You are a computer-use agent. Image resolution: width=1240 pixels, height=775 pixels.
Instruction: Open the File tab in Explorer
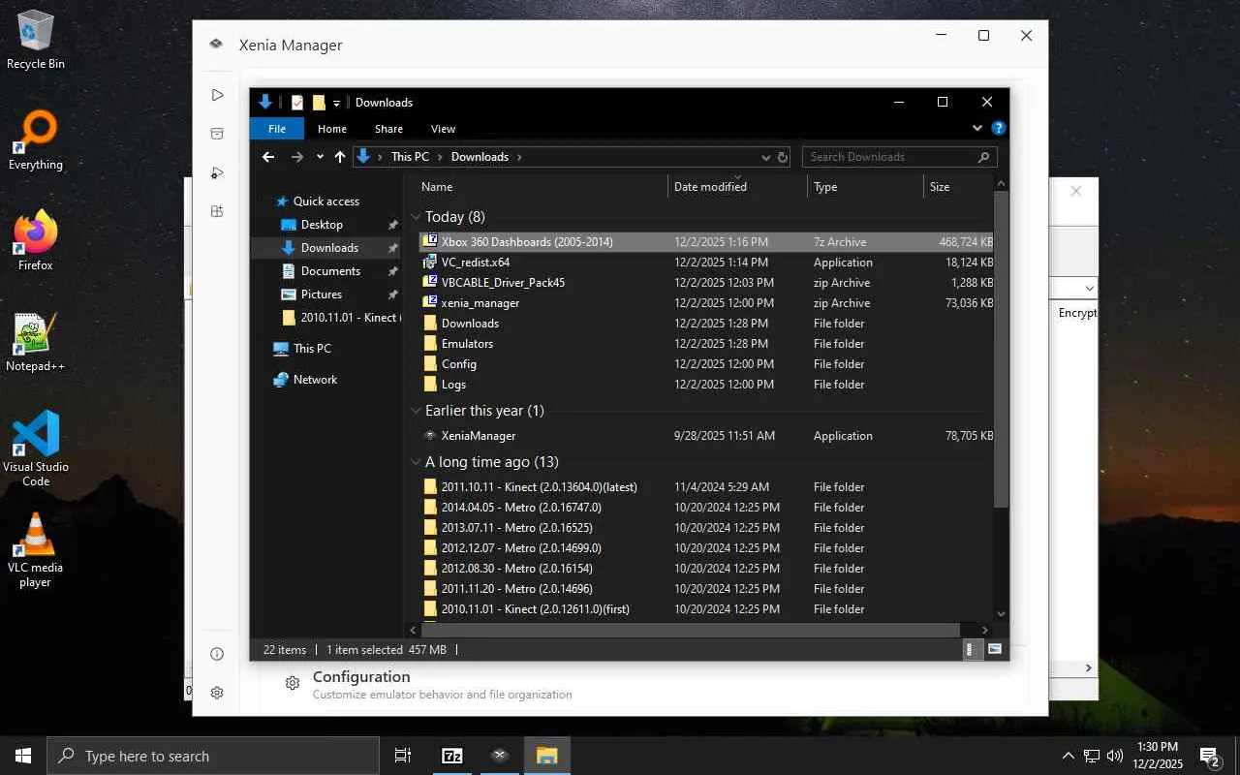277,129
